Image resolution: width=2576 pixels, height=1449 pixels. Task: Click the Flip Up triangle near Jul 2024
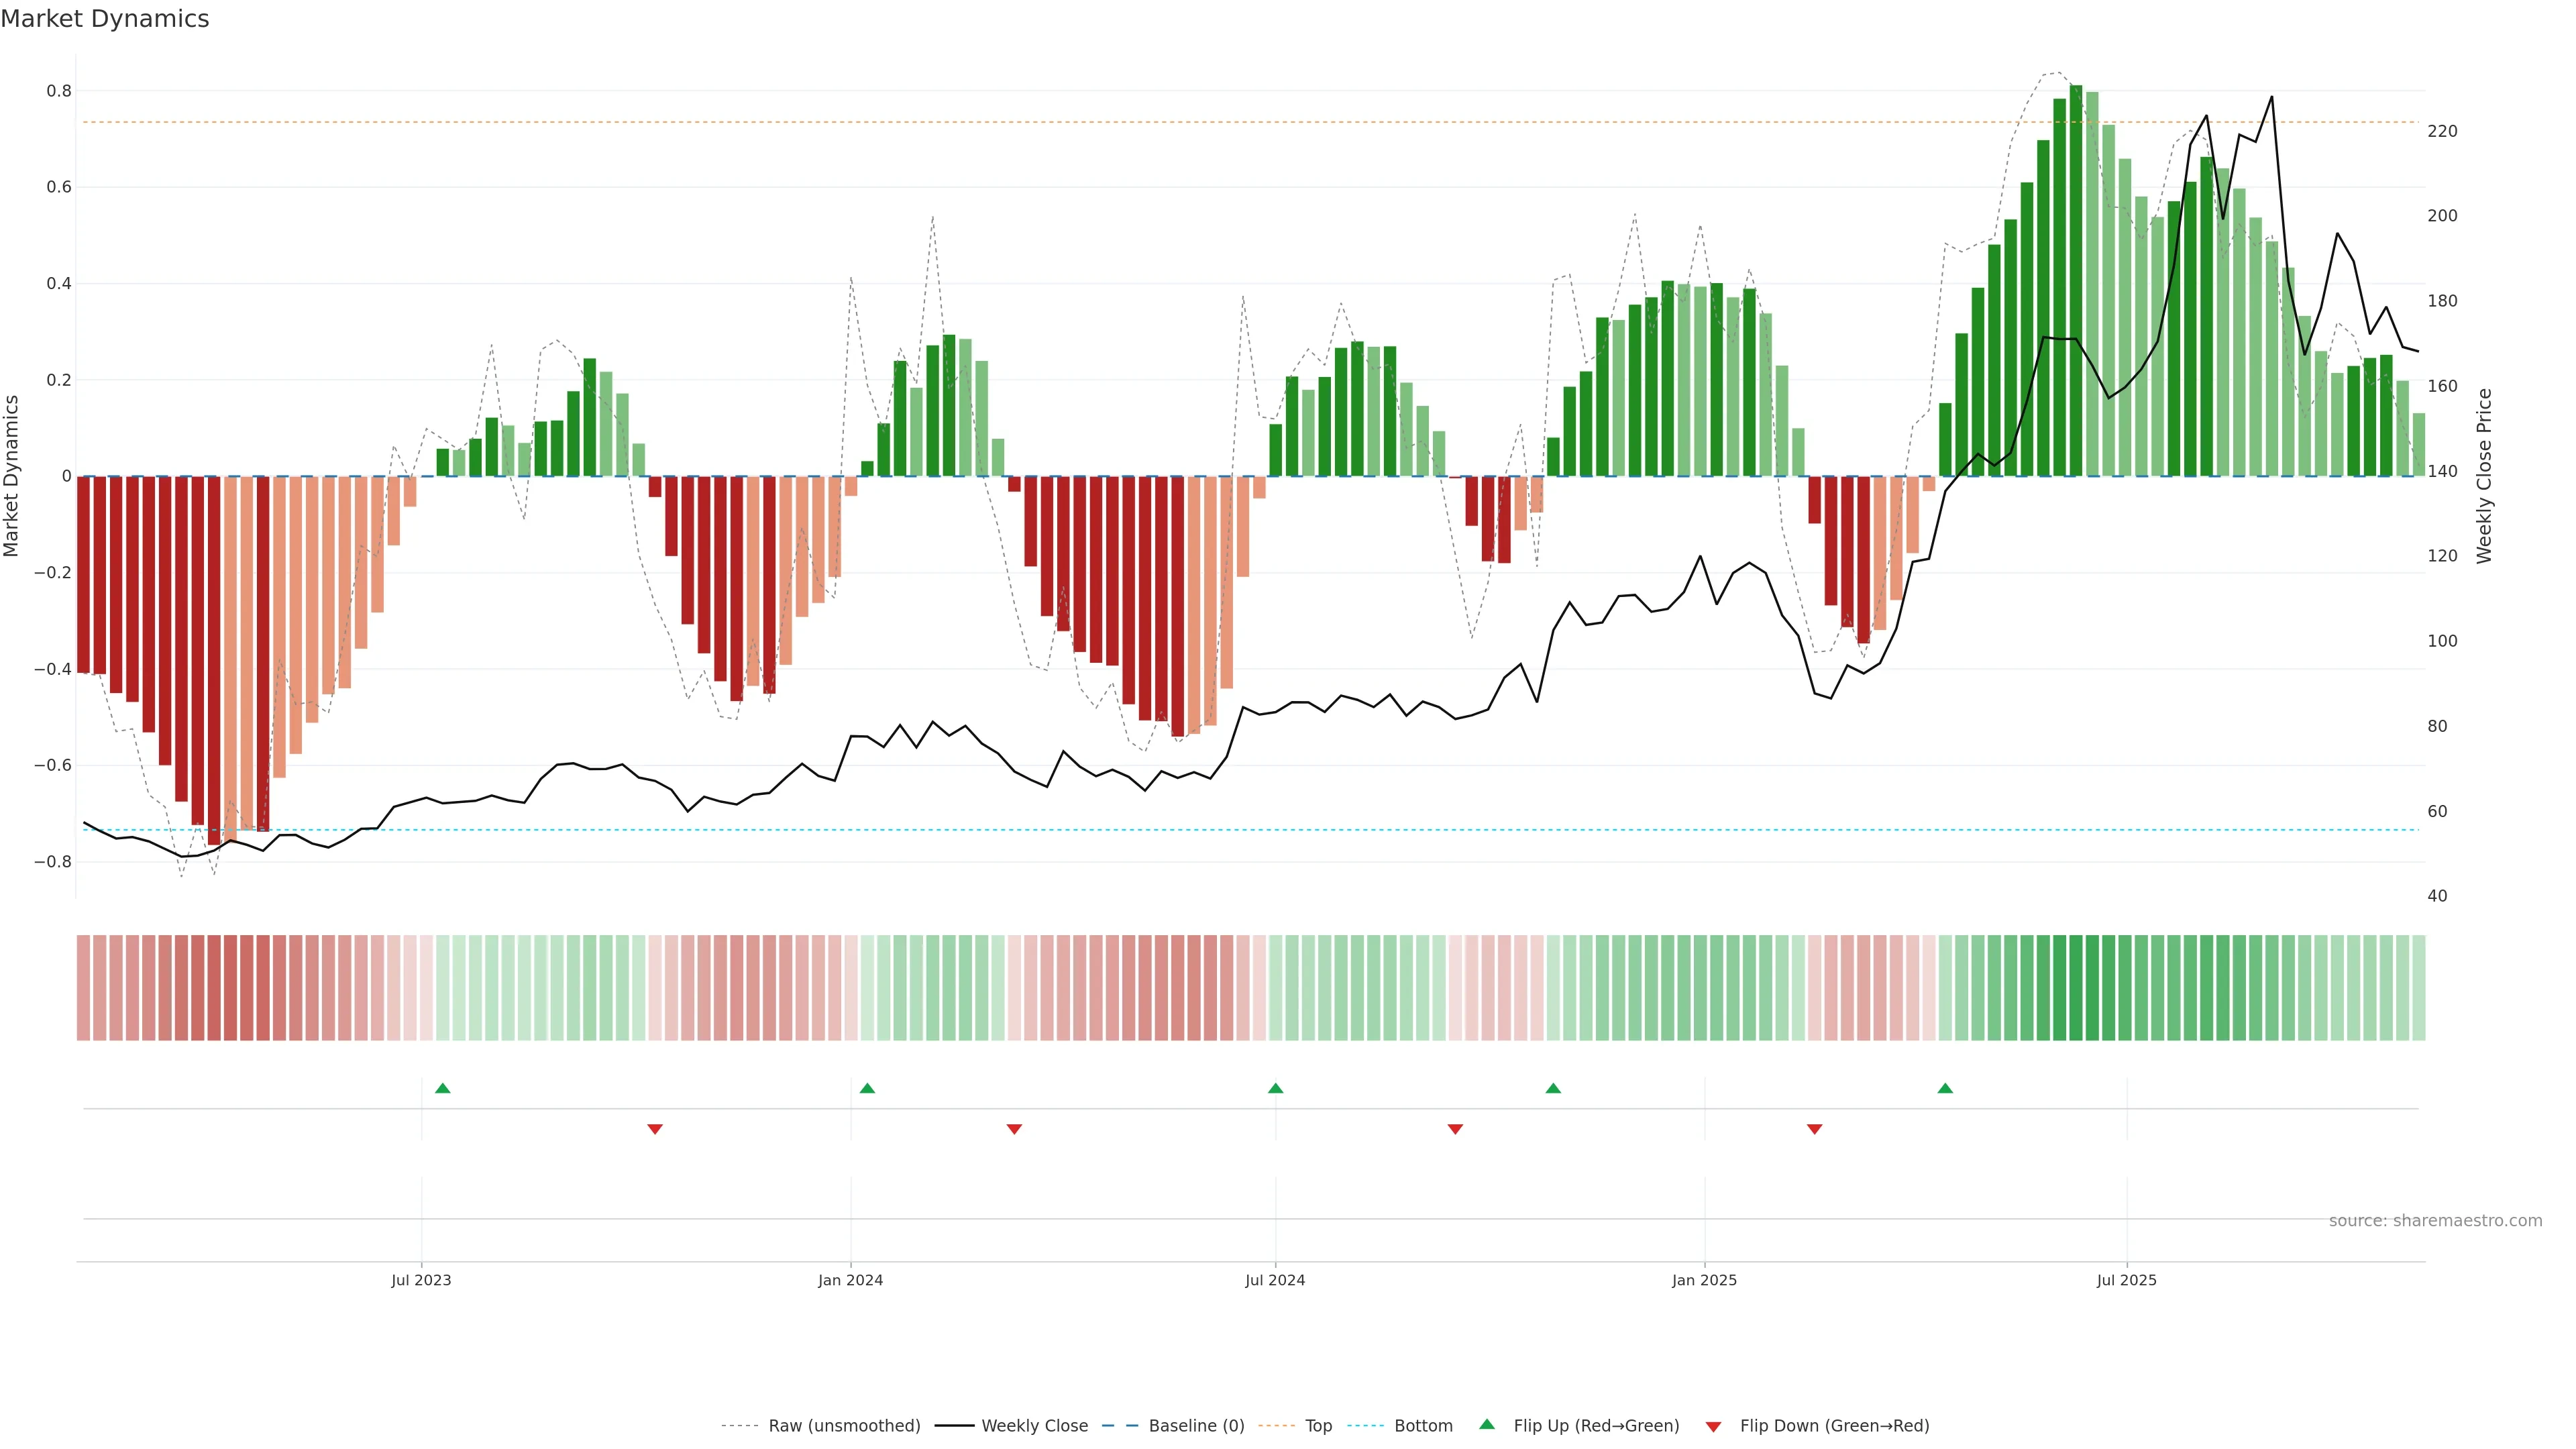pos(1275,1088)
